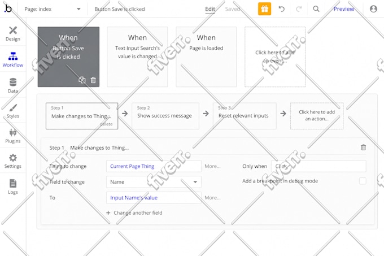Switch to the Design tab
Screen dimensions: 384x256
tap(13, 34)
